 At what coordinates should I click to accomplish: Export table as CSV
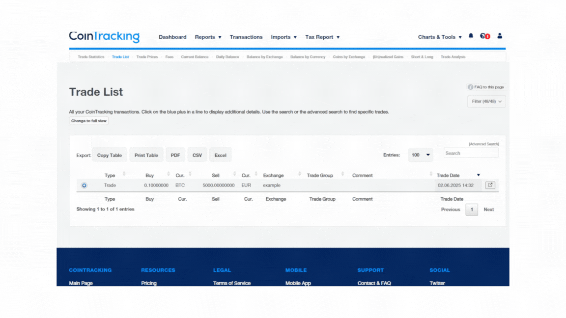click(197, 155)
